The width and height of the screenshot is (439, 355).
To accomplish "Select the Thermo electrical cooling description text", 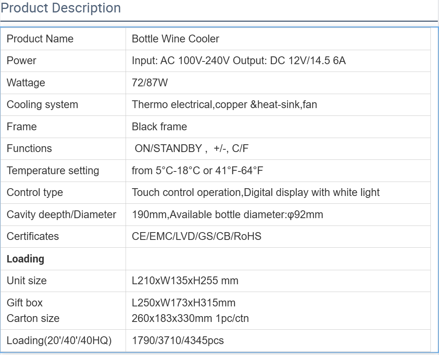I will 224,105.
